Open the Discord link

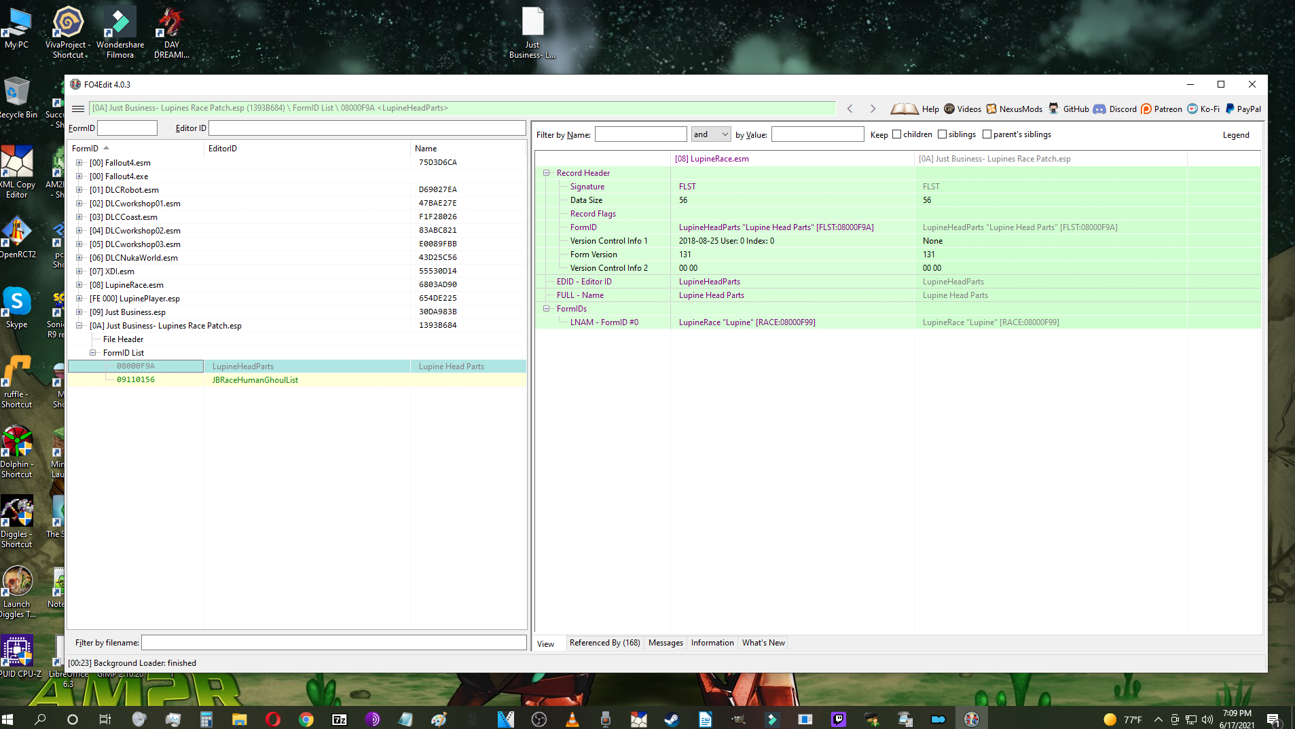(1114, 109)
